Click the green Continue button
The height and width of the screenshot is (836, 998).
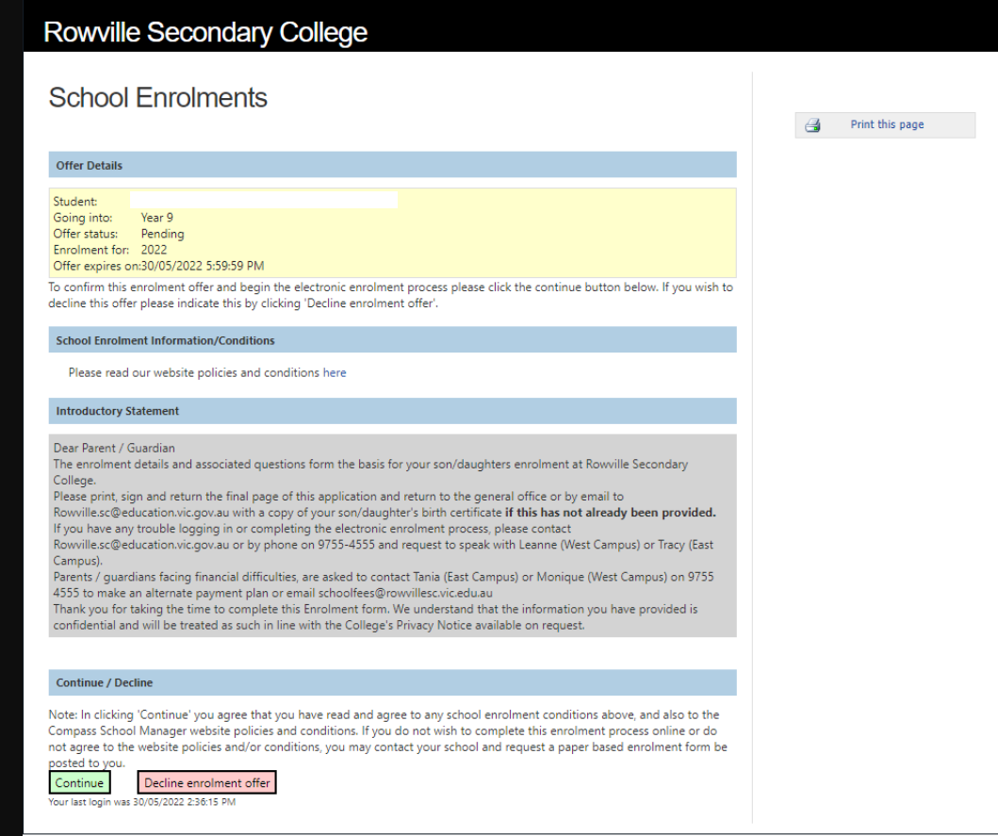pos(79,782)
